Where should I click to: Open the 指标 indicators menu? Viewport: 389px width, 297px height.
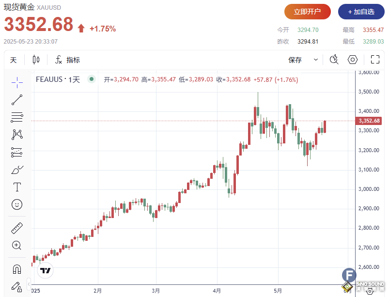coord(67,60)
